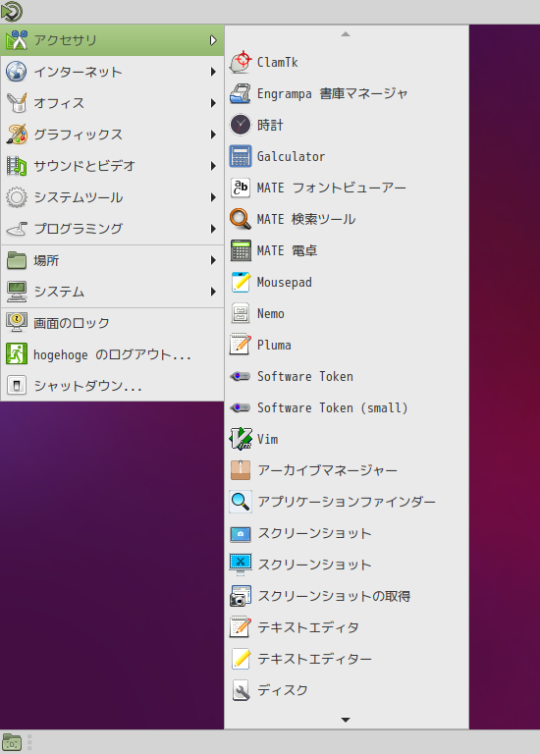This screenshot has width=540, height=754.
Task: Click the down arrow at the bottom of the submenu
Action: click(x=346, y=720)
